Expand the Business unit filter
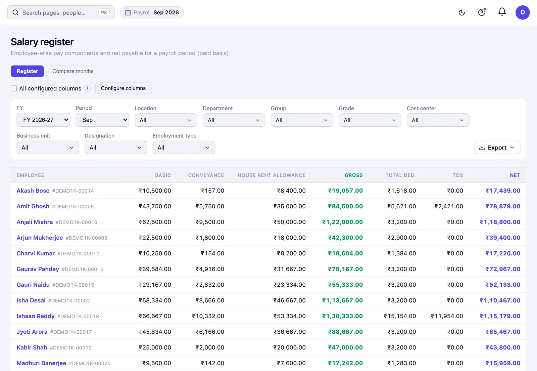Image resolution: width=537 pixels, height=371 pixels. (x=48, y=148)
